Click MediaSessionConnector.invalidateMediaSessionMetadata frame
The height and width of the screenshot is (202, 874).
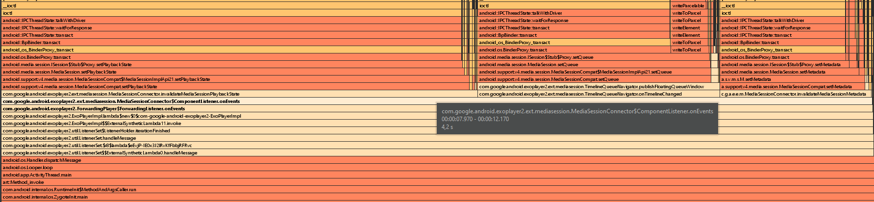pyautogui.click(x=796, y=94)
